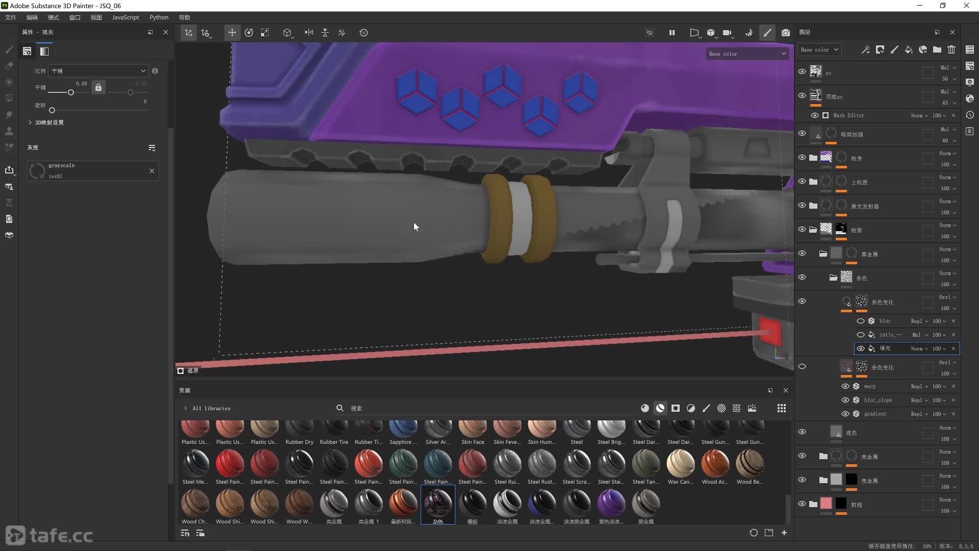Adjust the 平铺 tiling slider handle

(71, 92)
